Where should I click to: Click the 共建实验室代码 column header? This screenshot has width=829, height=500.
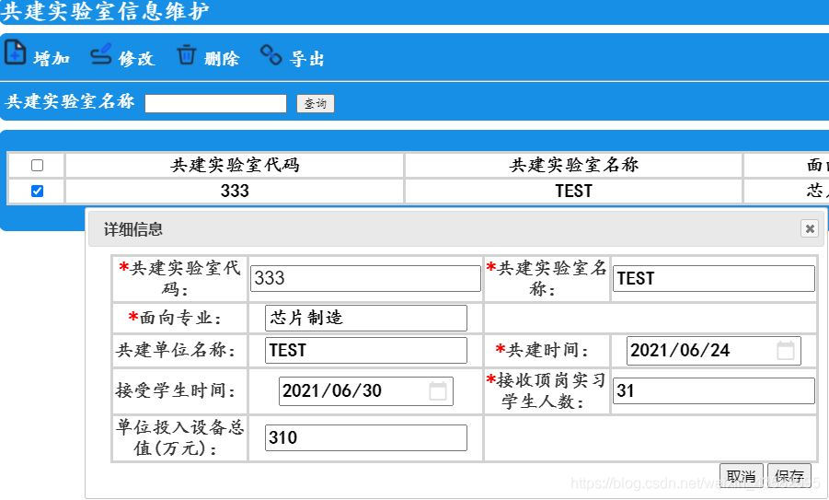[x=235, y=165]
